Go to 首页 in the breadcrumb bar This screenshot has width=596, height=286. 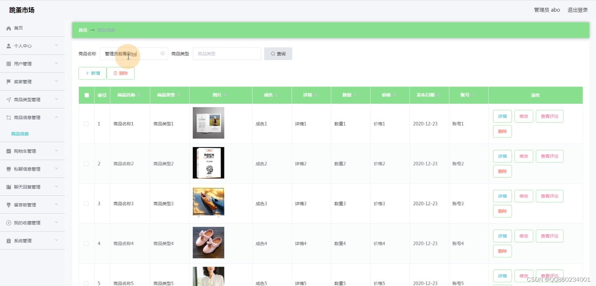[x=83, y=30]
